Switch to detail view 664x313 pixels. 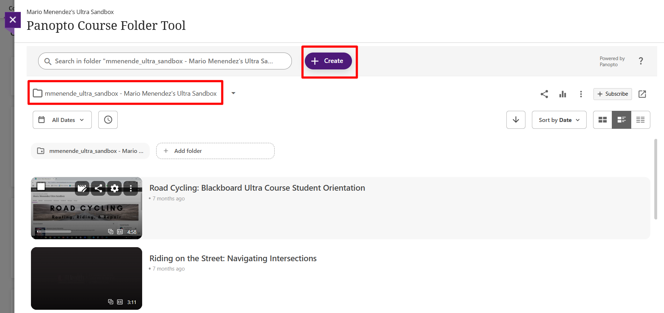(622, 120)
